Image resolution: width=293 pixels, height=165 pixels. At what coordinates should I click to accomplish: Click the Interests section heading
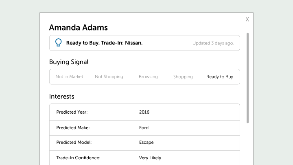(x=62, y=97)
